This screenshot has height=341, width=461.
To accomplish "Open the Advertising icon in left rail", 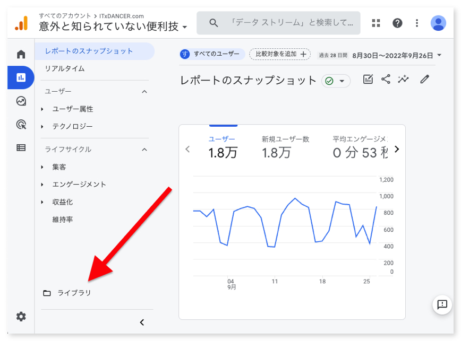I will pyautogui.click(x=21, y=125).
